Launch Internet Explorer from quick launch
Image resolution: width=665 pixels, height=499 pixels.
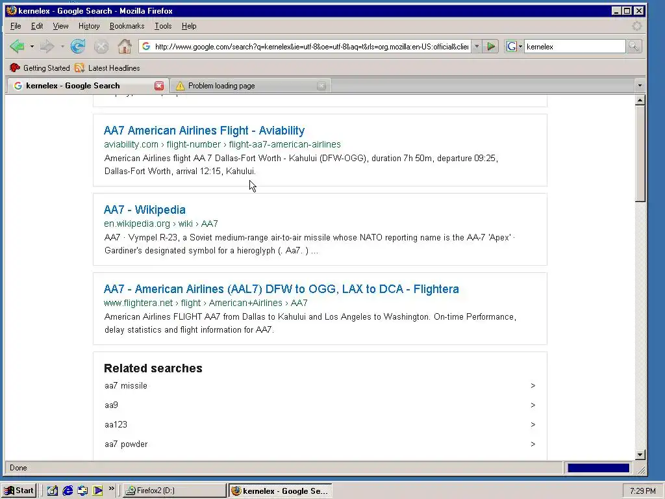coord(68,491)
